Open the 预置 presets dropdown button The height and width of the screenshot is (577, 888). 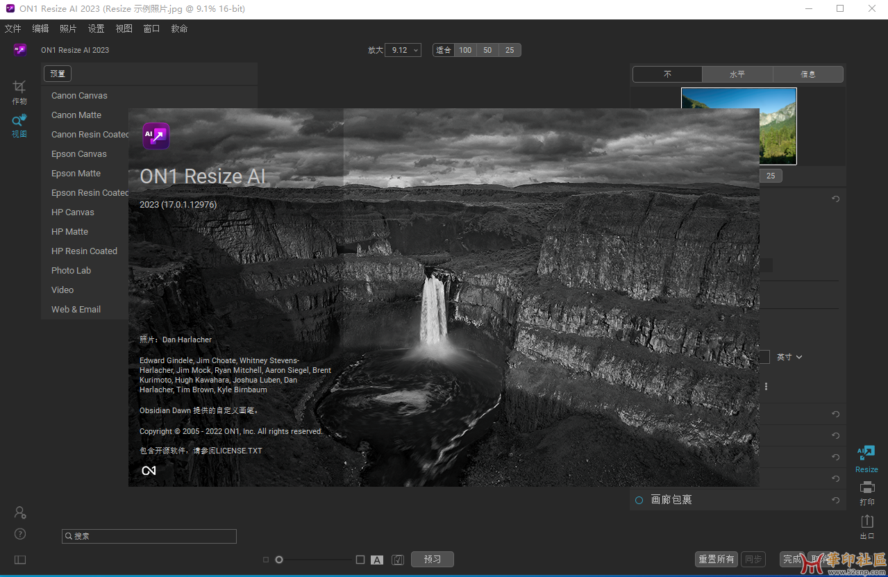tap(58, 74)
